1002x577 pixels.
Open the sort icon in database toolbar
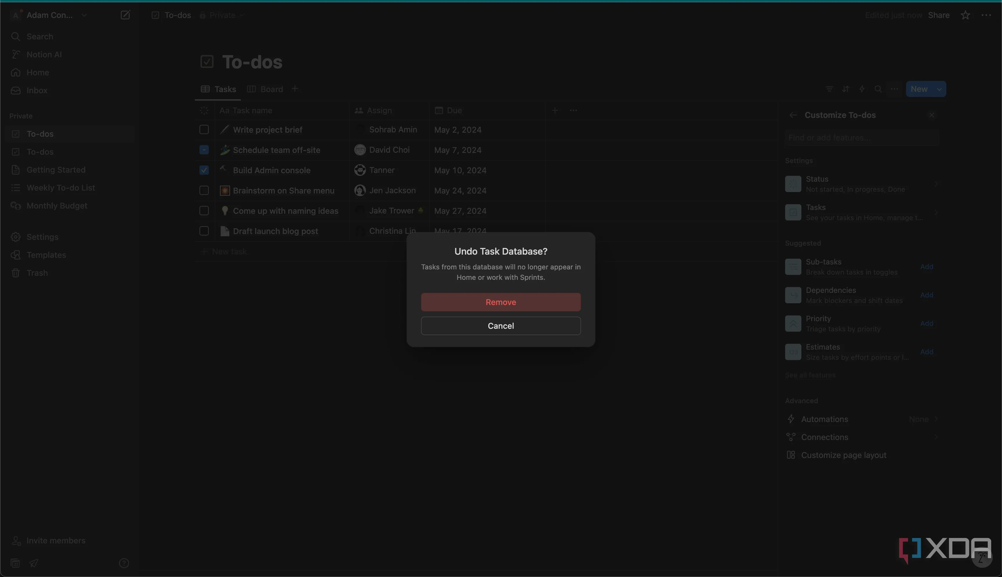845,89
